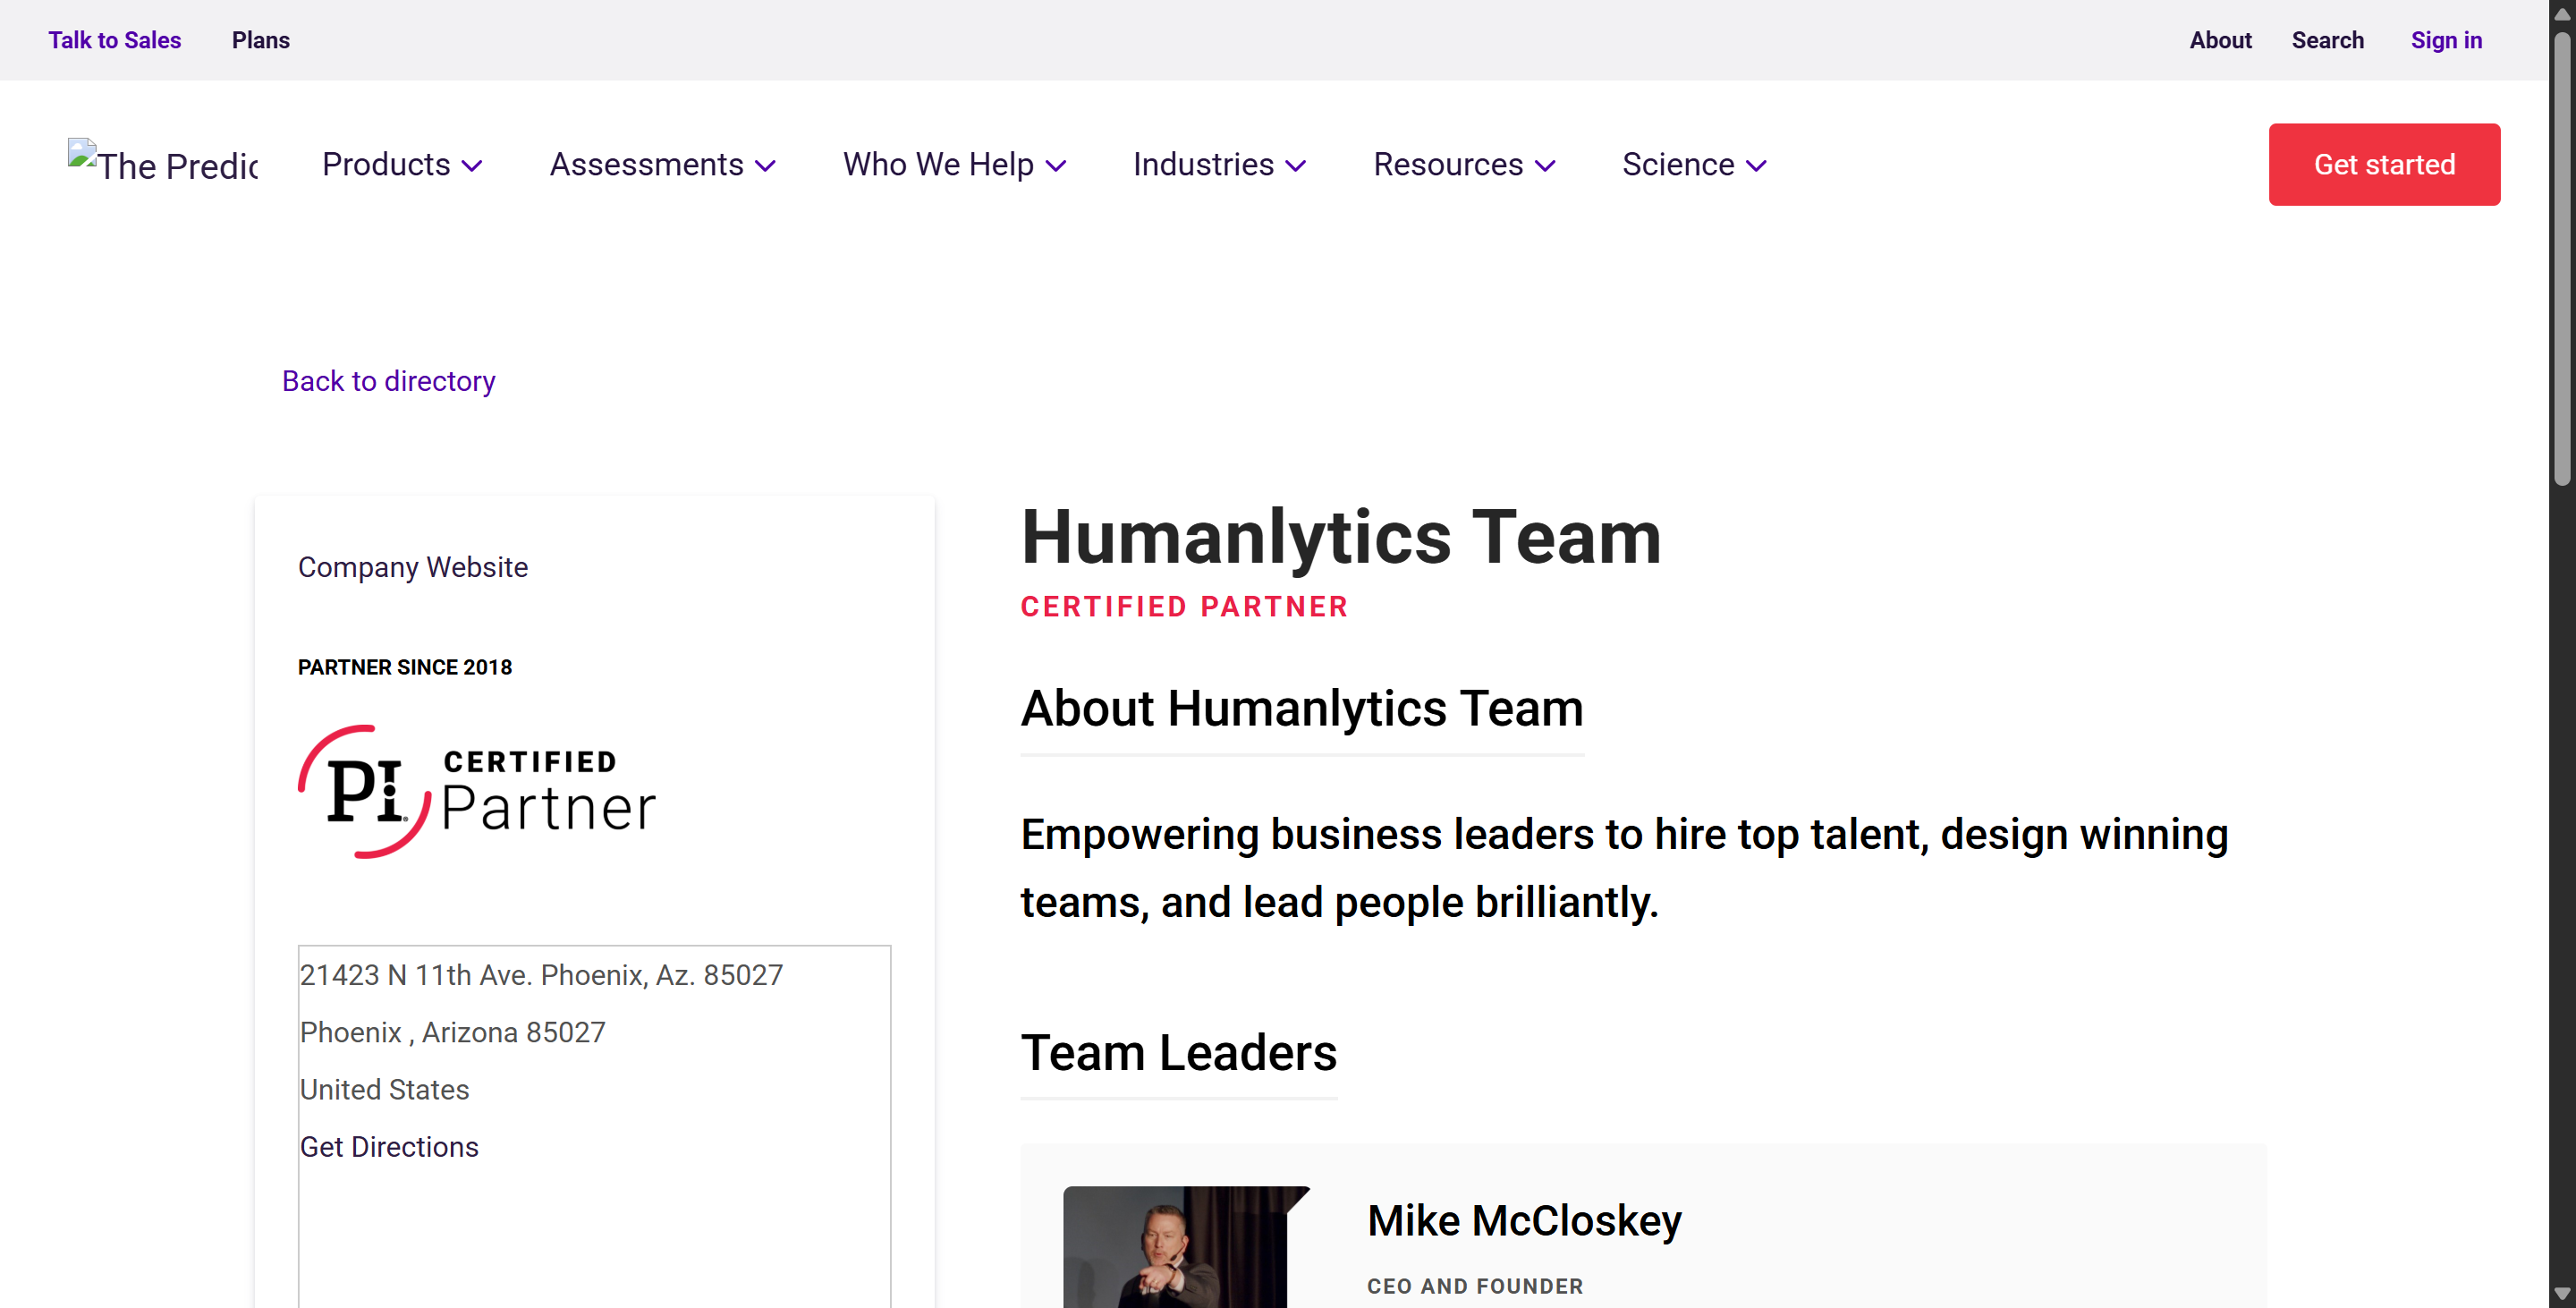
Task: Expand the Assessments dropdown menu
Action: coord(662,164)
